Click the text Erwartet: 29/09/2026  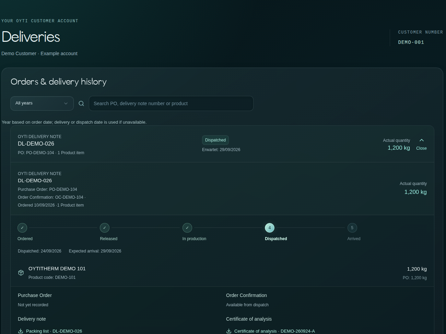point(221,150)
